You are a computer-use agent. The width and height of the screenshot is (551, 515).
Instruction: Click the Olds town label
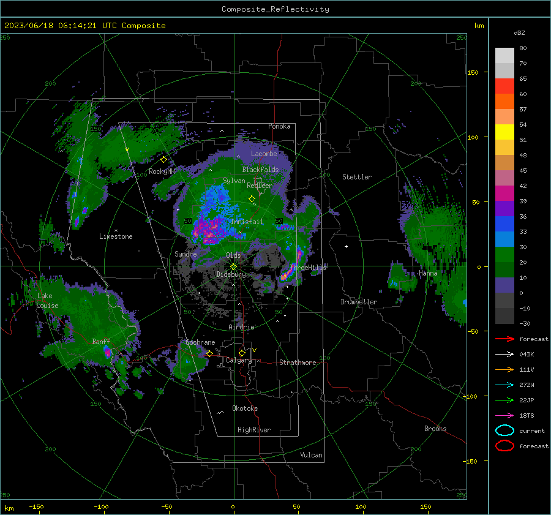pos(233,255)
